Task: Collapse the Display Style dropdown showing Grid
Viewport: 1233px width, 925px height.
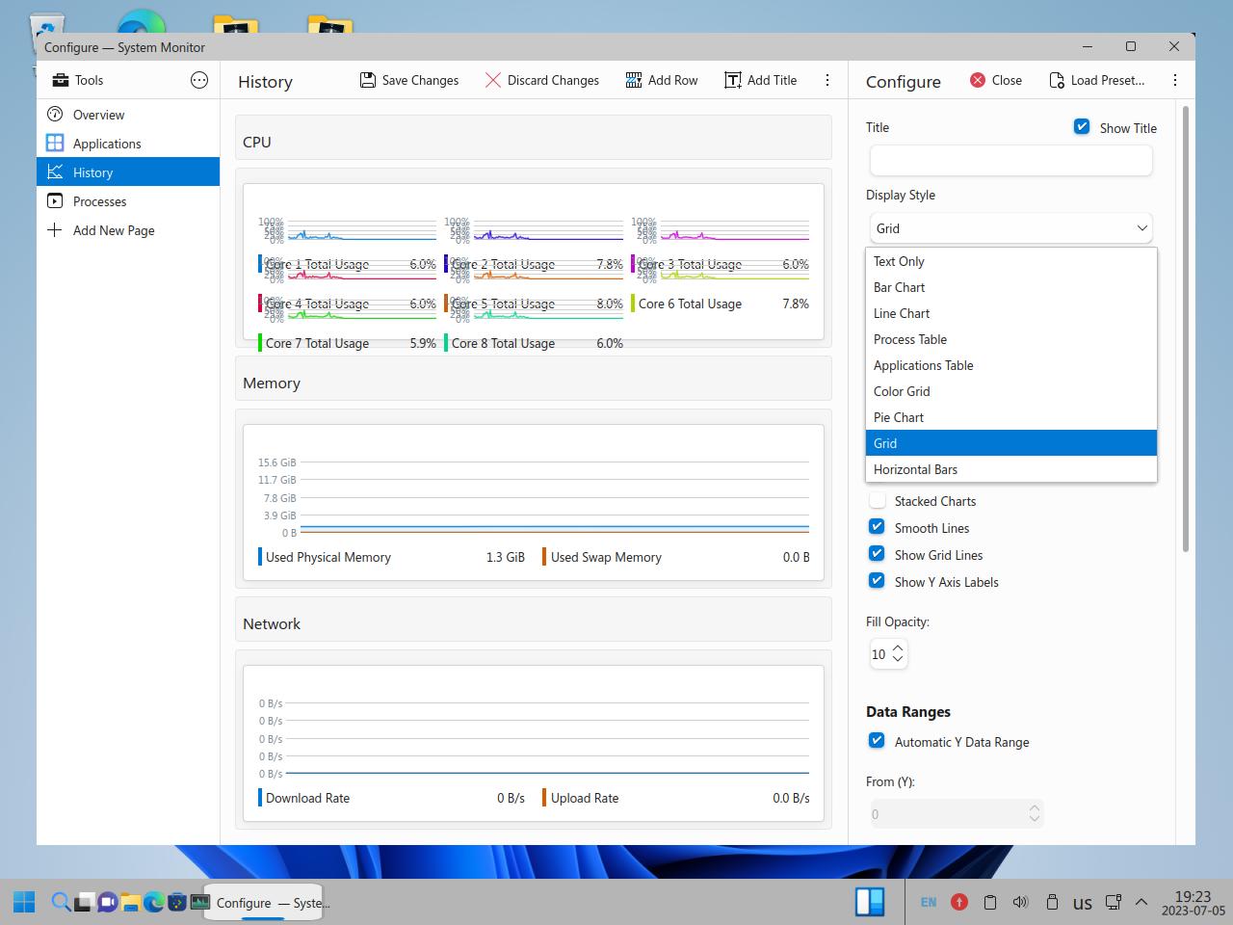Action: (1010, 228)
